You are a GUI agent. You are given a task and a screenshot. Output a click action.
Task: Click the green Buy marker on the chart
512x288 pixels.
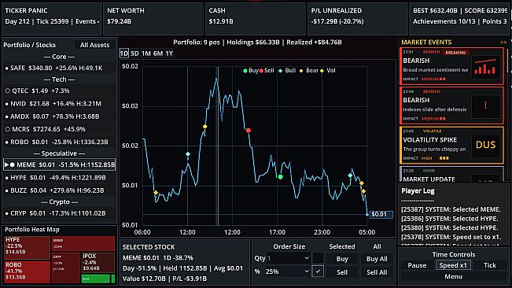click(x=280, y=177)
